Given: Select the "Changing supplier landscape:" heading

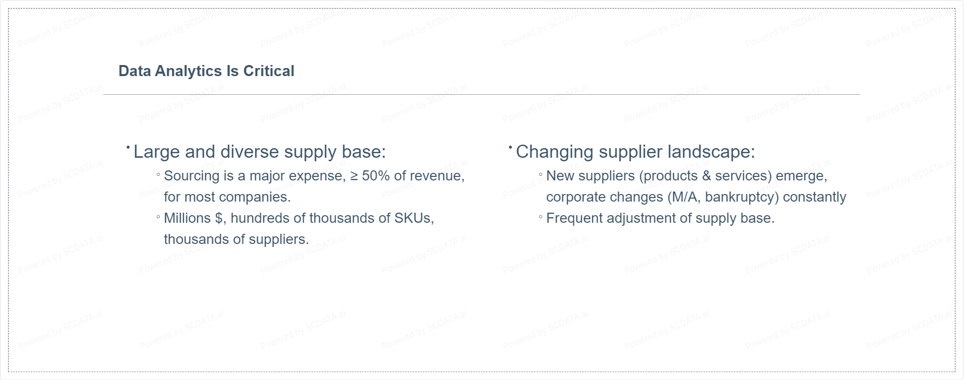Looking at the screenshot, I should [635, 152].
